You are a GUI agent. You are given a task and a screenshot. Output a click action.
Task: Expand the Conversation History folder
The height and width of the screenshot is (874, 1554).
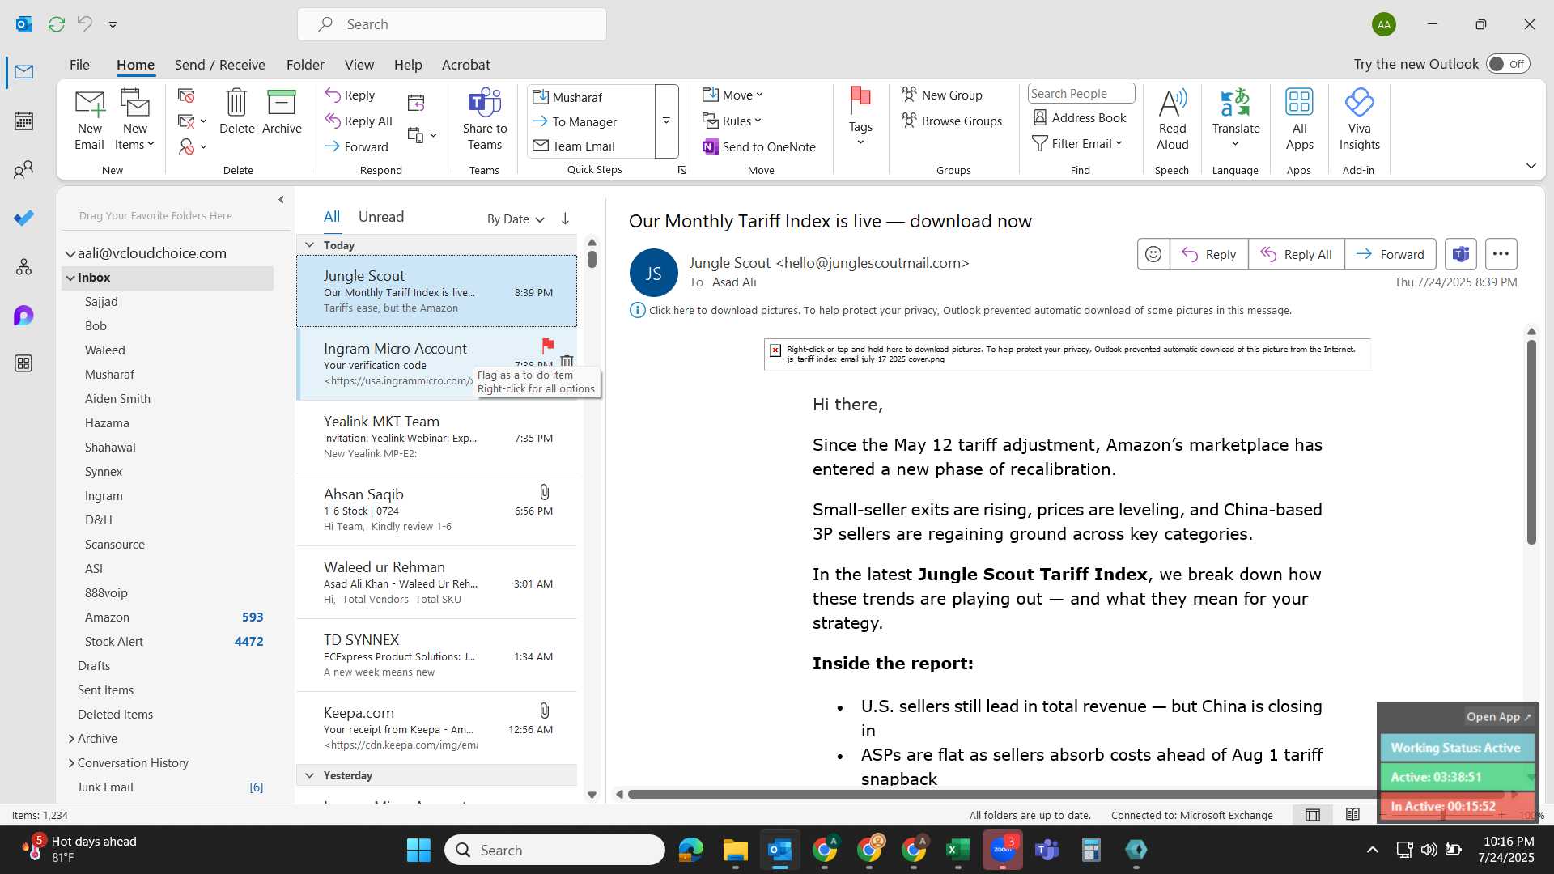tap(71, 762)
